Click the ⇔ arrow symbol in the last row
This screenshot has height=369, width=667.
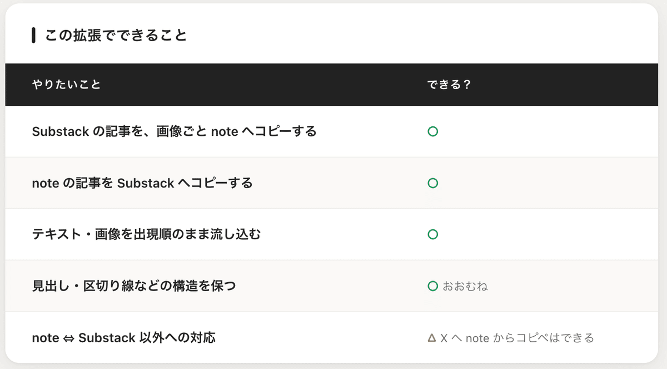click(69, 338)
